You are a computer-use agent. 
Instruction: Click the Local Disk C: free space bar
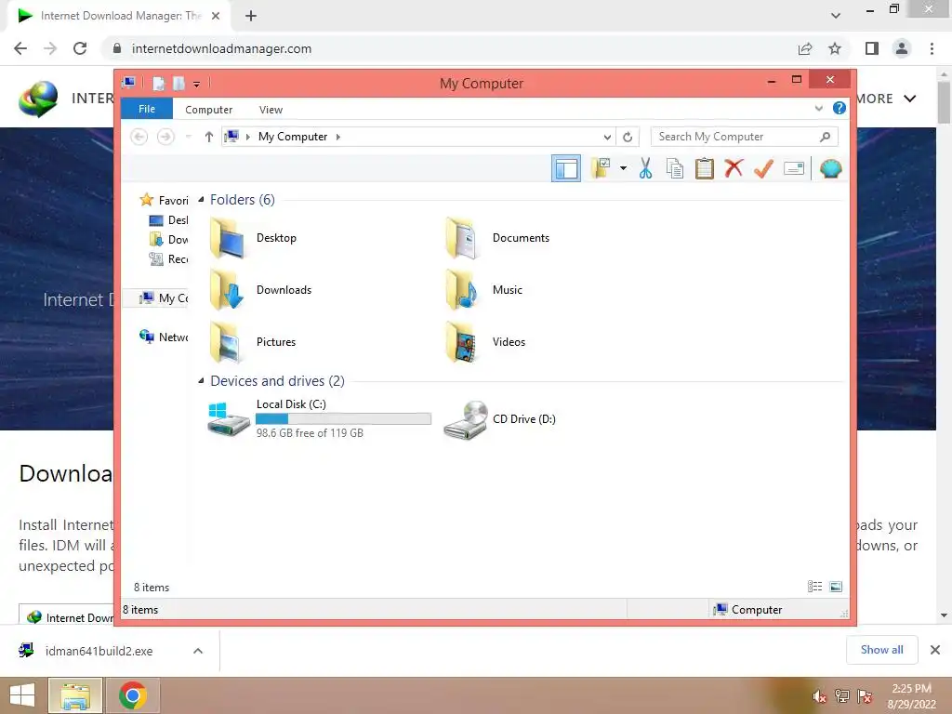click(x=344, y=419)
